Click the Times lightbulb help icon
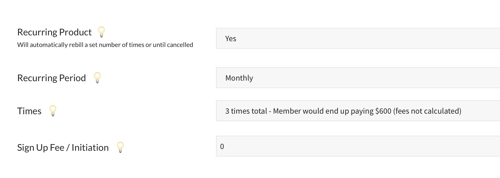This screenshot has width=500, height=178. coord(52,111)
